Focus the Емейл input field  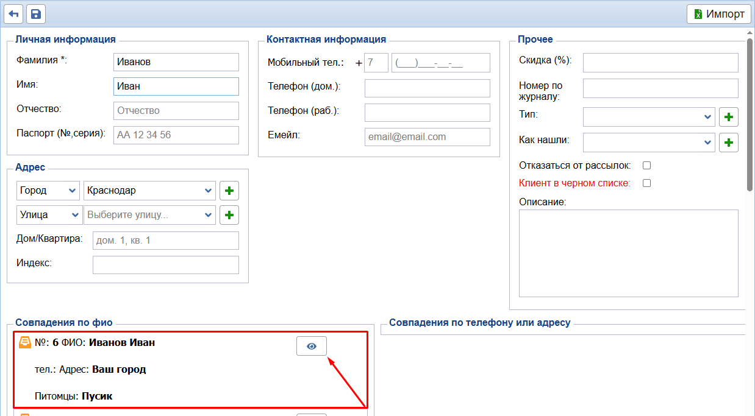pyautogui.click(x=427, y=137)
